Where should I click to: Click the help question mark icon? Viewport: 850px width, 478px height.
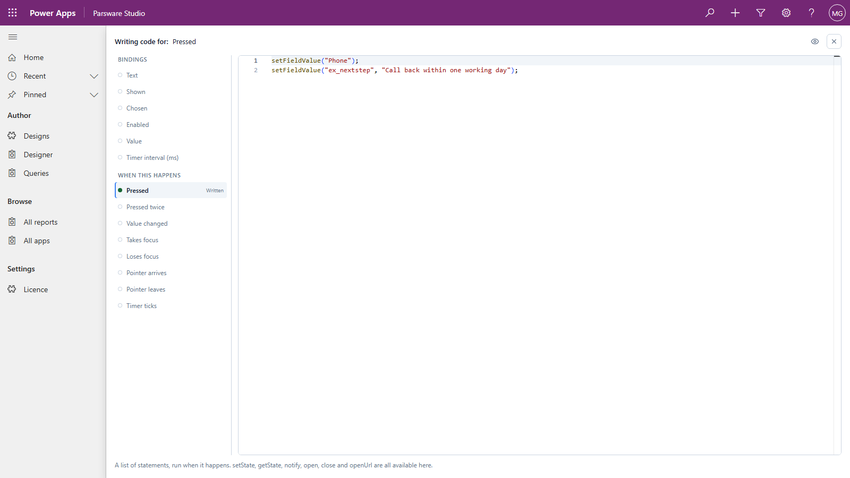[x=812, y=13]
